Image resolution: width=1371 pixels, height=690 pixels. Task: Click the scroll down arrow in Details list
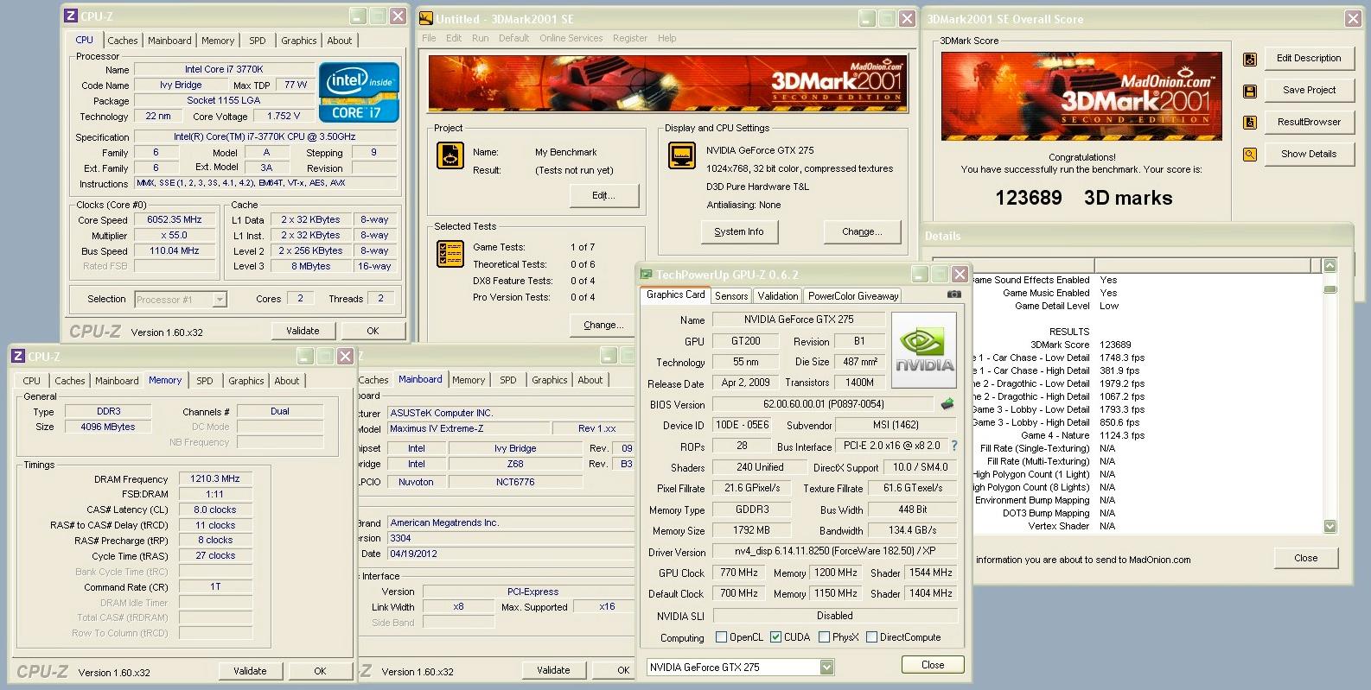[1330, 526]
